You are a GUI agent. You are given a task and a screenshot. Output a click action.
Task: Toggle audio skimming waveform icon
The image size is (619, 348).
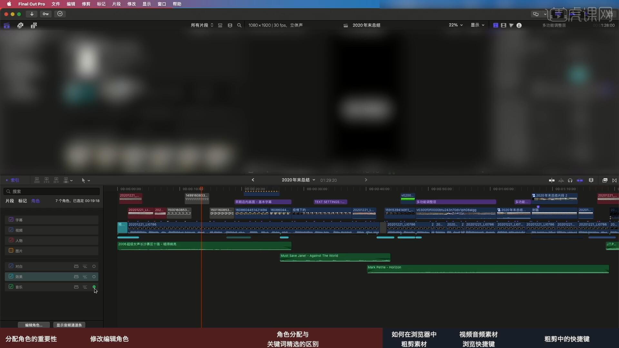click(561, 180)
